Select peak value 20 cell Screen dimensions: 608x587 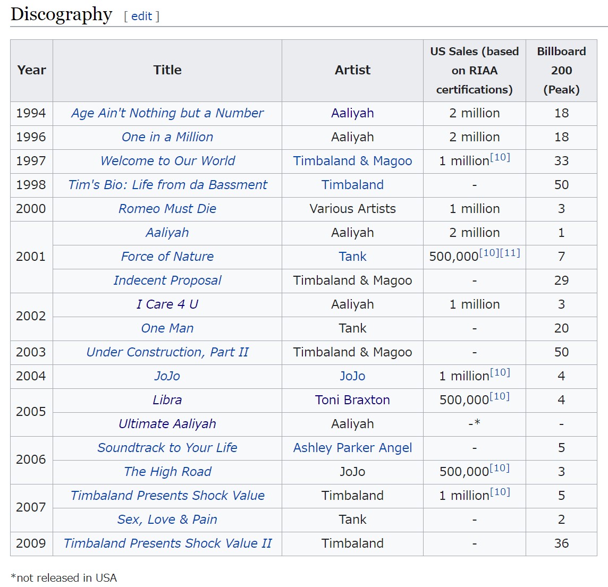point(561,329)
